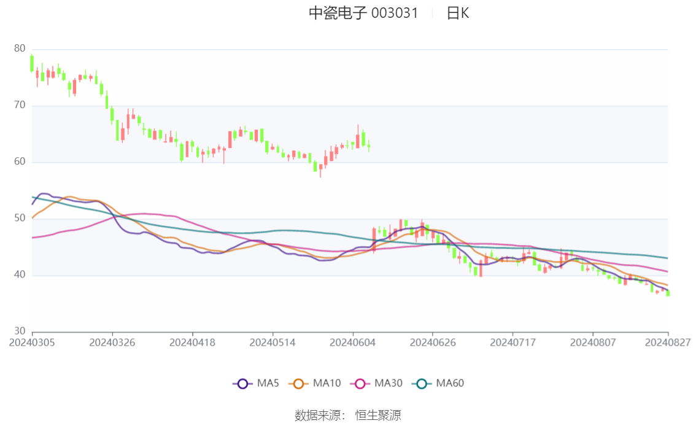This screenshot has width=696, height=423.
Task: Select the 20240326 x-axis date label
Action: [x=112, y=343]
